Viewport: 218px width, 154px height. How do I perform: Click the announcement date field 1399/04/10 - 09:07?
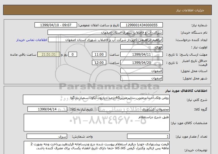55,25
